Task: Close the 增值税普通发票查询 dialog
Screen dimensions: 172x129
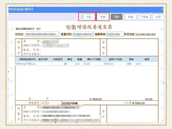Action: (x=162, y=9)
